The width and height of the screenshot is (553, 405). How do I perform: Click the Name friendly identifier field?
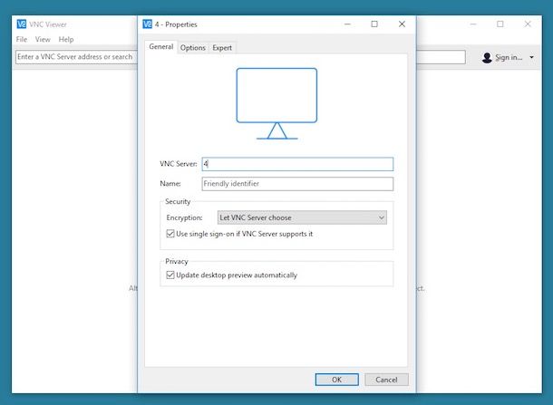297,184
